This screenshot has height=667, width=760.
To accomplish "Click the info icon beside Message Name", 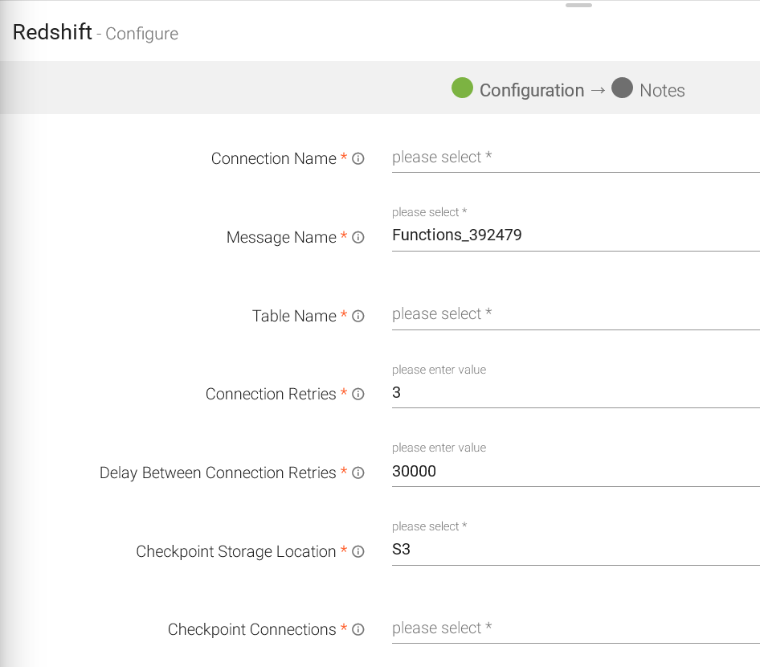I will point(358,238).
